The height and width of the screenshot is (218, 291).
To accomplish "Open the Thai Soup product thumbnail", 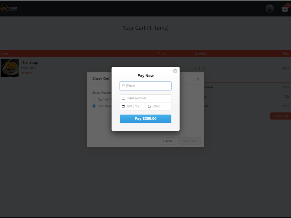I will tap(10, 68).
